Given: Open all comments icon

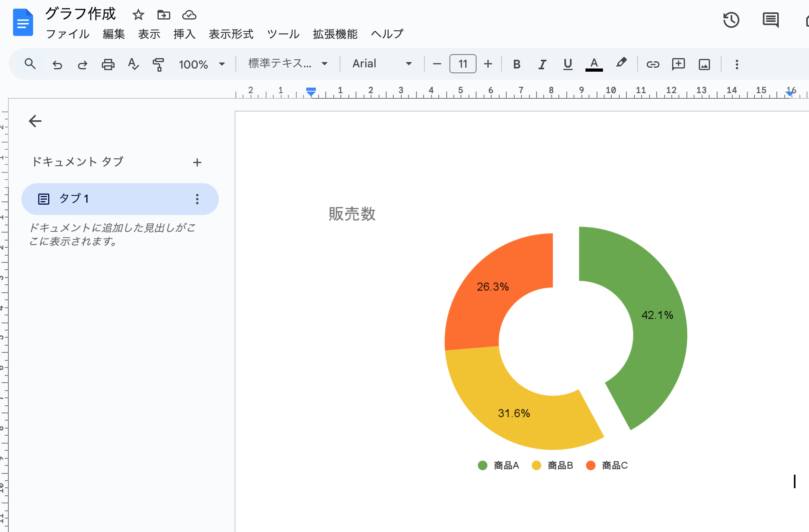Looking at the screenshot, I should click(x=770, y=20).
